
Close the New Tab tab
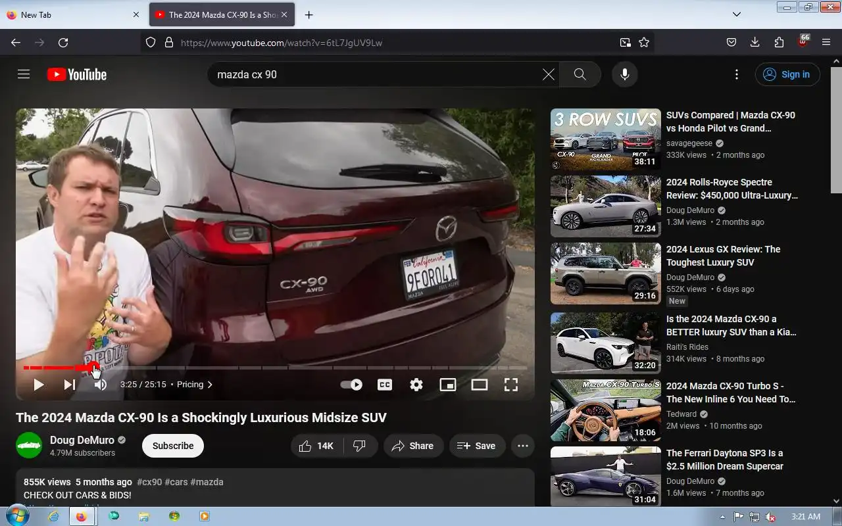coord(136,14)
